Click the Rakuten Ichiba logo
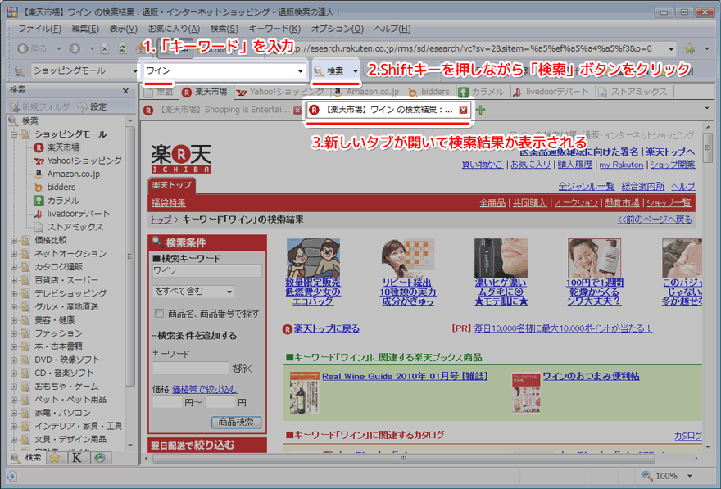The width and height of the screenshot is (721, 489). point(181,159)
